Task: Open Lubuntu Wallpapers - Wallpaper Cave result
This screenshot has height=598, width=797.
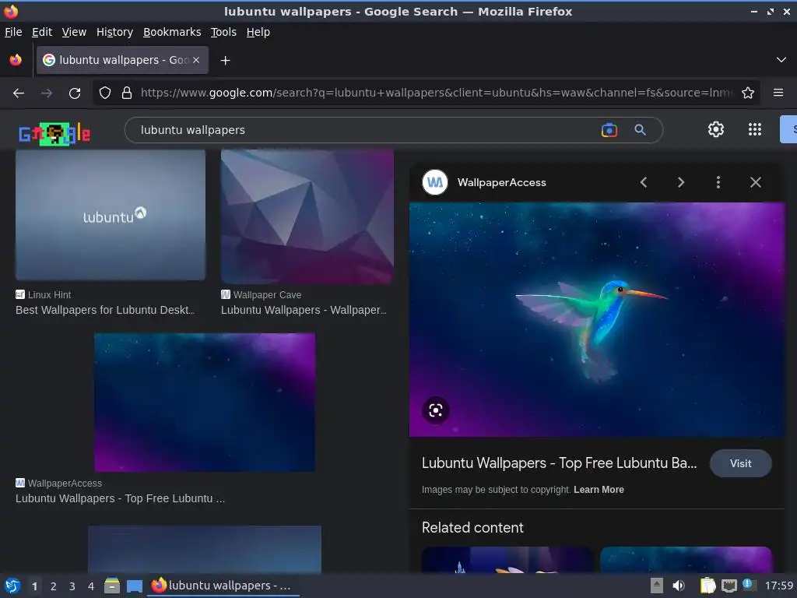Action: tap(304, 310)
